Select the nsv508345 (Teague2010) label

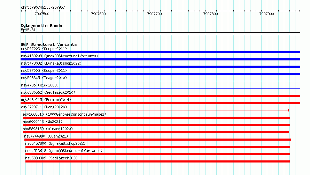pos(44,78)
